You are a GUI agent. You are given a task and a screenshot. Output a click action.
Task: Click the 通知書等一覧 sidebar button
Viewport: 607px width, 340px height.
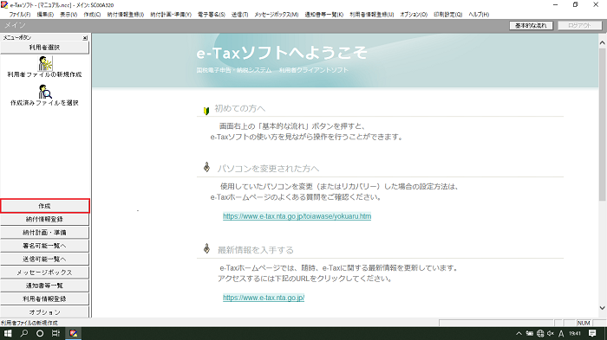(x=44, y=285)
